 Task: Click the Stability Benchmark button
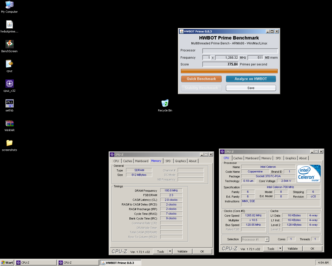coord(201,88)
